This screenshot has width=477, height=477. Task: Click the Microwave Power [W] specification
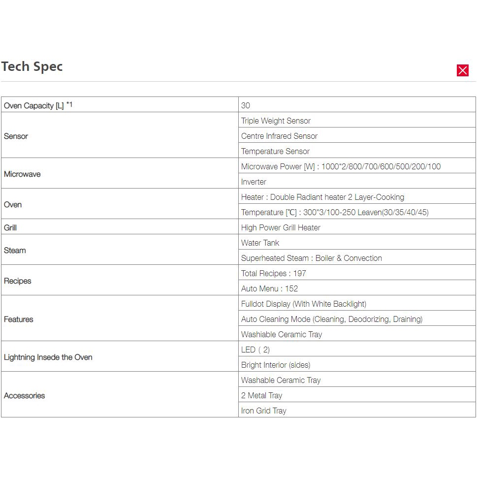[x=341, y=166]
